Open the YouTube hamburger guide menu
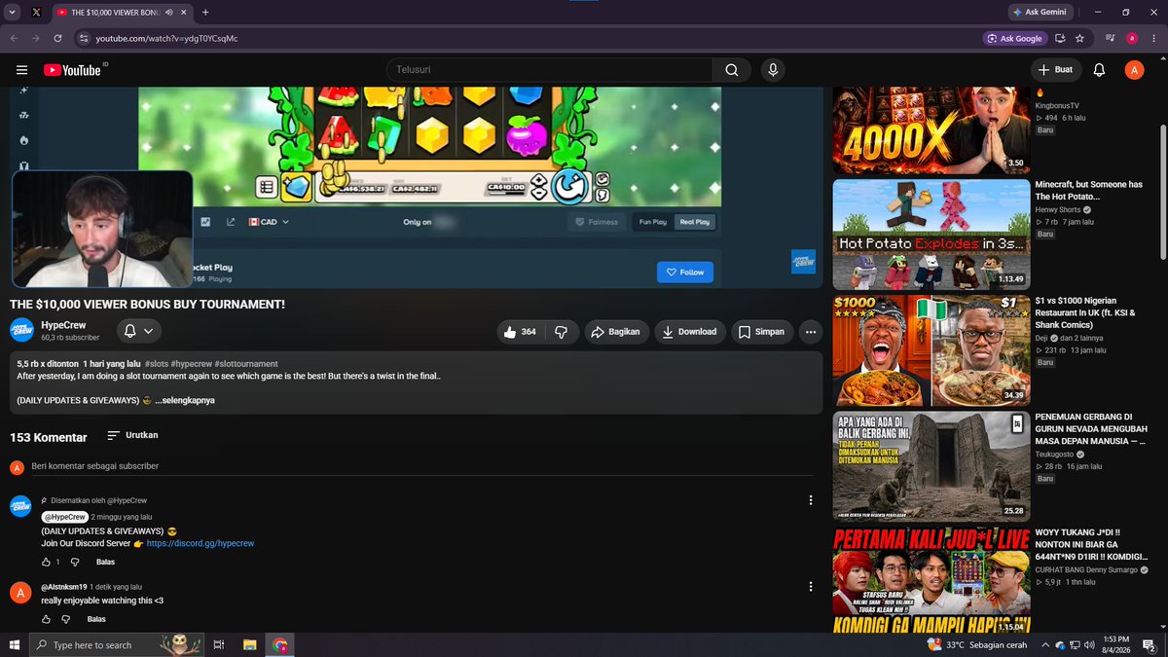 [21, 70]
